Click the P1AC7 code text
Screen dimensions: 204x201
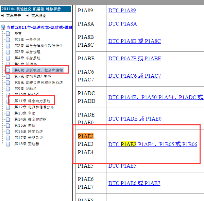(x=86, y=80)
